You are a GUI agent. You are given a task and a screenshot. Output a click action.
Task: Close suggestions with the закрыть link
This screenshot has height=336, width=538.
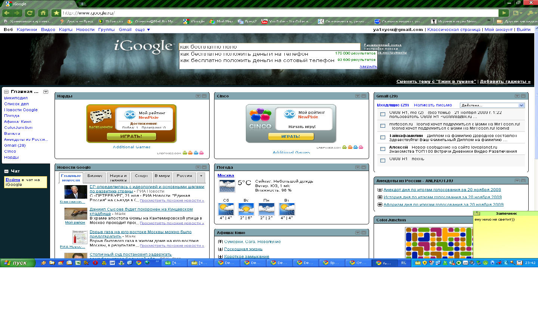(x=368, y=66)
